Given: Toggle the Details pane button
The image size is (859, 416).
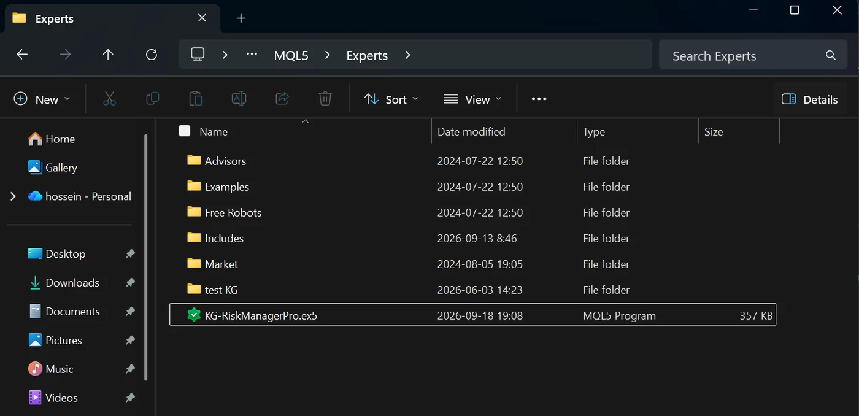Looking at the screenshot, I should tap(809, 99).
